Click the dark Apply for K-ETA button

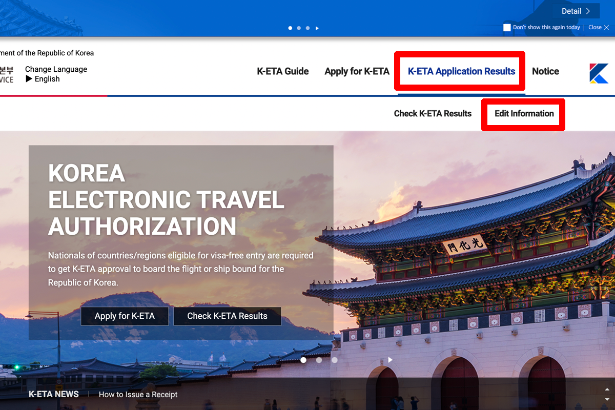125,316
